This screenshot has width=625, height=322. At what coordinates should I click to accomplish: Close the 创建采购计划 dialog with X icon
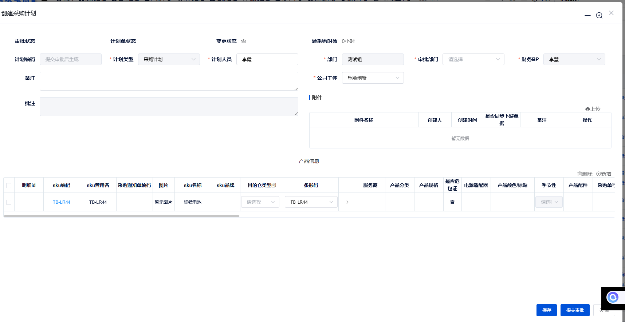point(611,13)
